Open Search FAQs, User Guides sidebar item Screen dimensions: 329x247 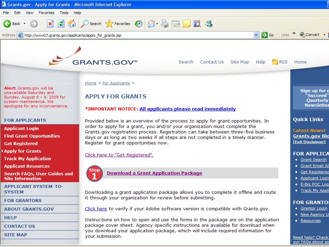(x=38, y=176)
